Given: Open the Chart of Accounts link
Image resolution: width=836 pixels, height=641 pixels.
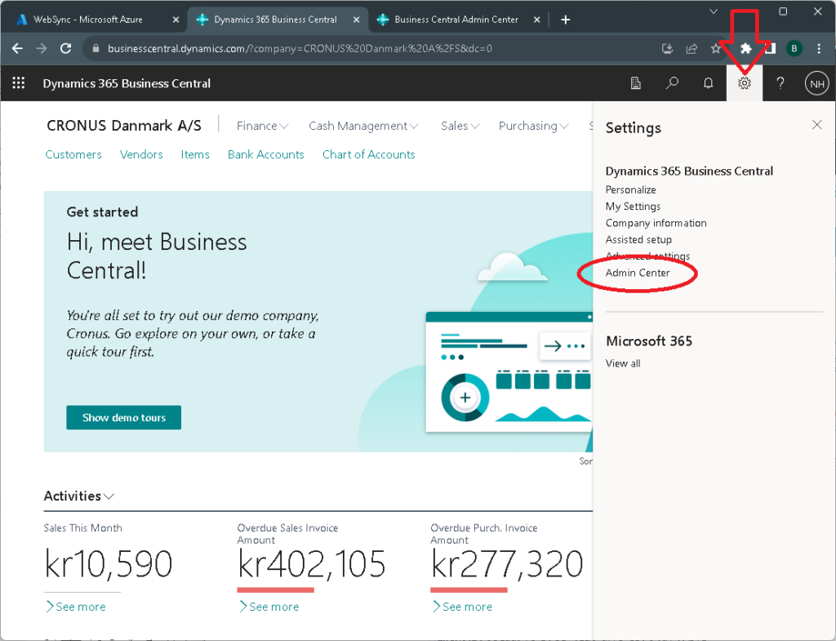Looking at the screenshot, I should [x=368, y=154].
